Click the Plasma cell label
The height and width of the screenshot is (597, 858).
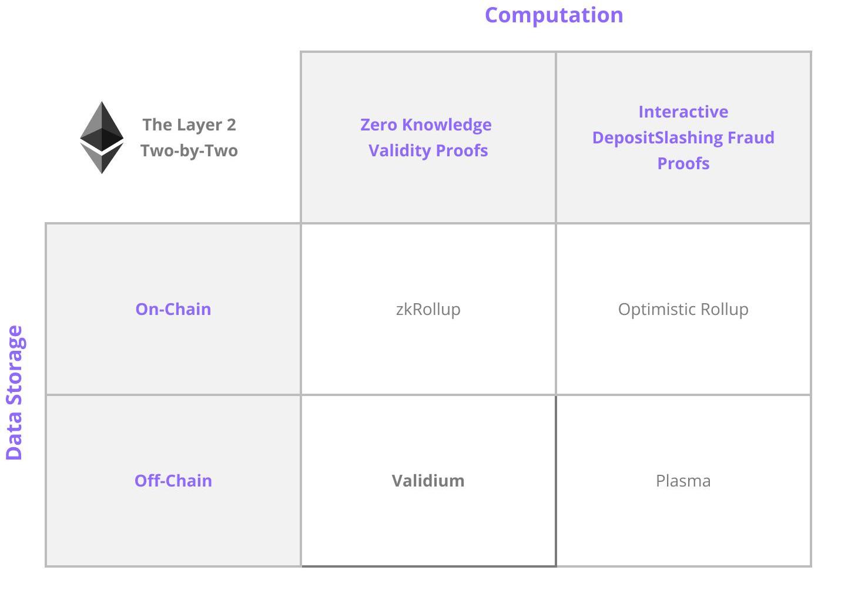tap(683, 481)
